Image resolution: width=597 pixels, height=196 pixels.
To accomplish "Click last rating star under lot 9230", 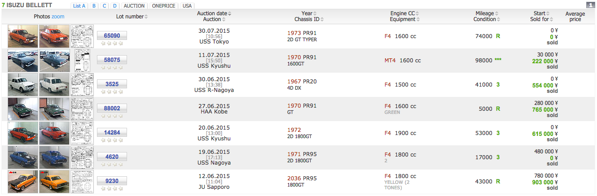I will [120, 189].
